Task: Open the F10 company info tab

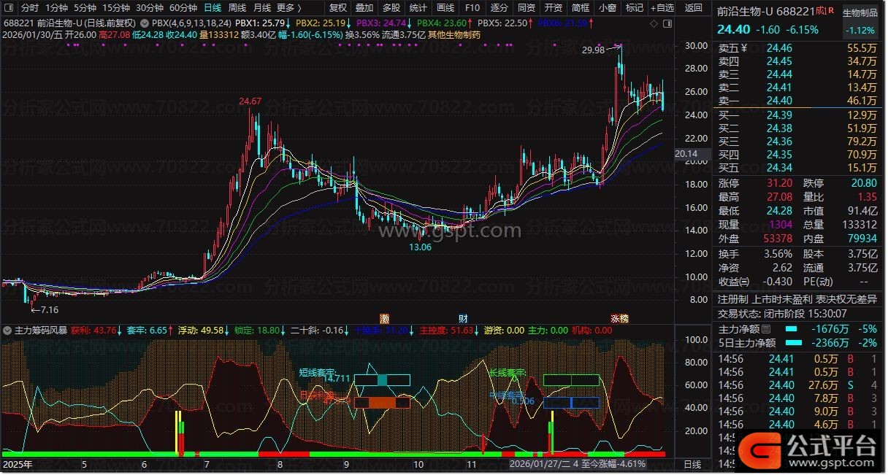Action: tap(472, 8)
